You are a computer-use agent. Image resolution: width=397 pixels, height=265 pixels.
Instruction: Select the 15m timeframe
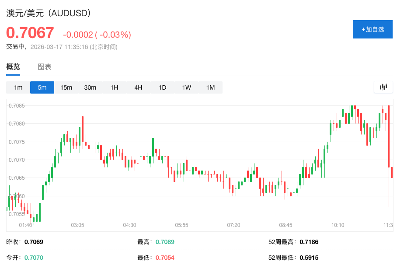(66, 87)
